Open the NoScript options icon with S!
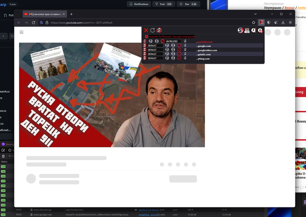 point(240,30)
